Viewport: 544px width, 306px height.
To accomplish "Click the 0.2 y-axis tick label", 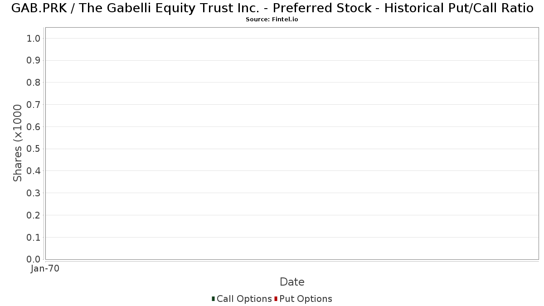I will pos(34,215).
